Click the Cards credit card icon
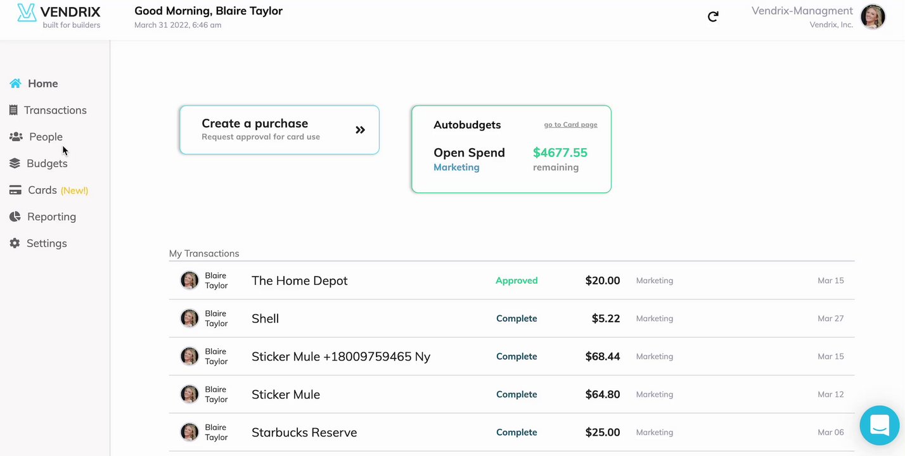This screenshot has height=456, width=905. 15,190
